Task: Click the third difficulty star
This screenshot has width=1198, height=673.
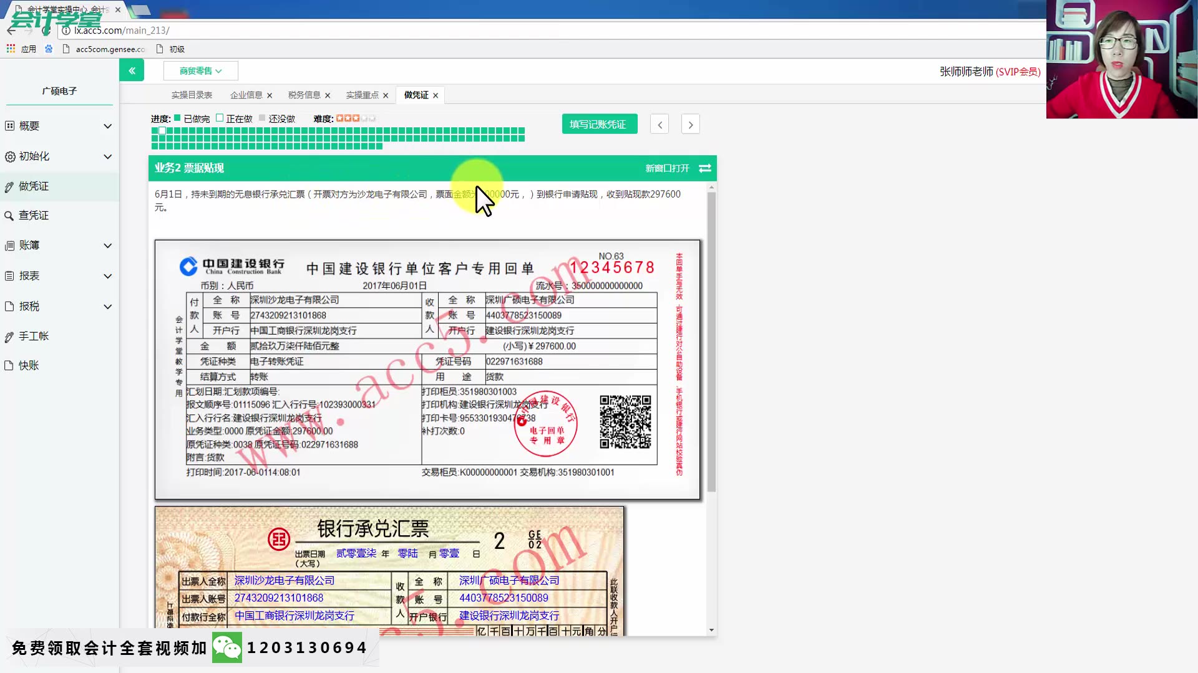Action: click(354, 117)
